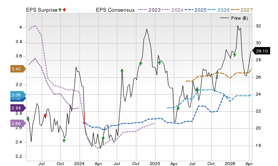Image resolution: width=278 pixels, height=166 pixels.
Task: Click the right price axis value 32
Action: 258,26
